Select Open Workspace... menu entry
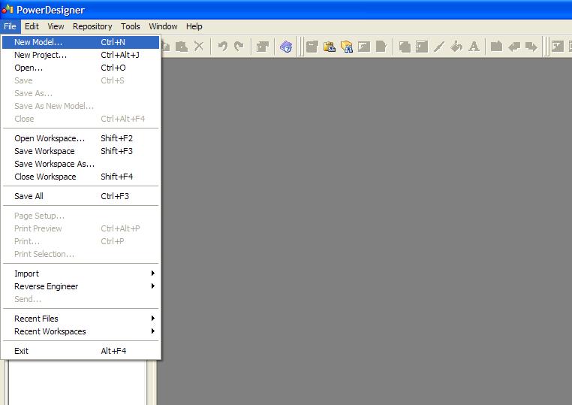572x405 pixels. tap(80, 138)
